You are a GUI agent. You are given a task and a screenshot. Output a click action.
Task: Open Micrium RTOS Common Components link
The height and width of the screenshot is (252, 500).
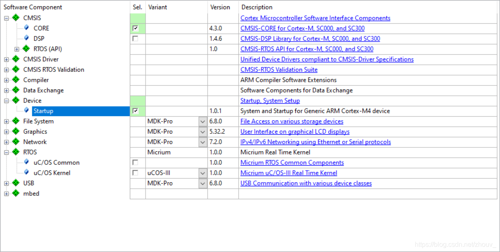(x=292, y=163)
